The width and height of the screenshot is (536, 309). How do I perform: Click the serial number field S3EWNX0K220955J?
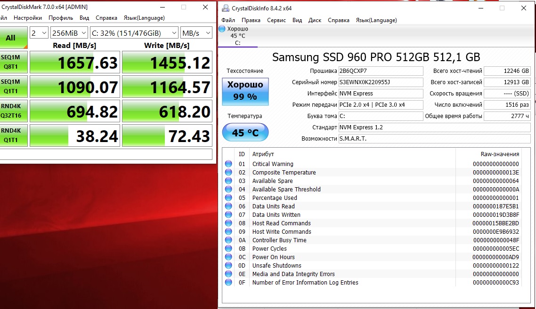[x=381, y=82]
